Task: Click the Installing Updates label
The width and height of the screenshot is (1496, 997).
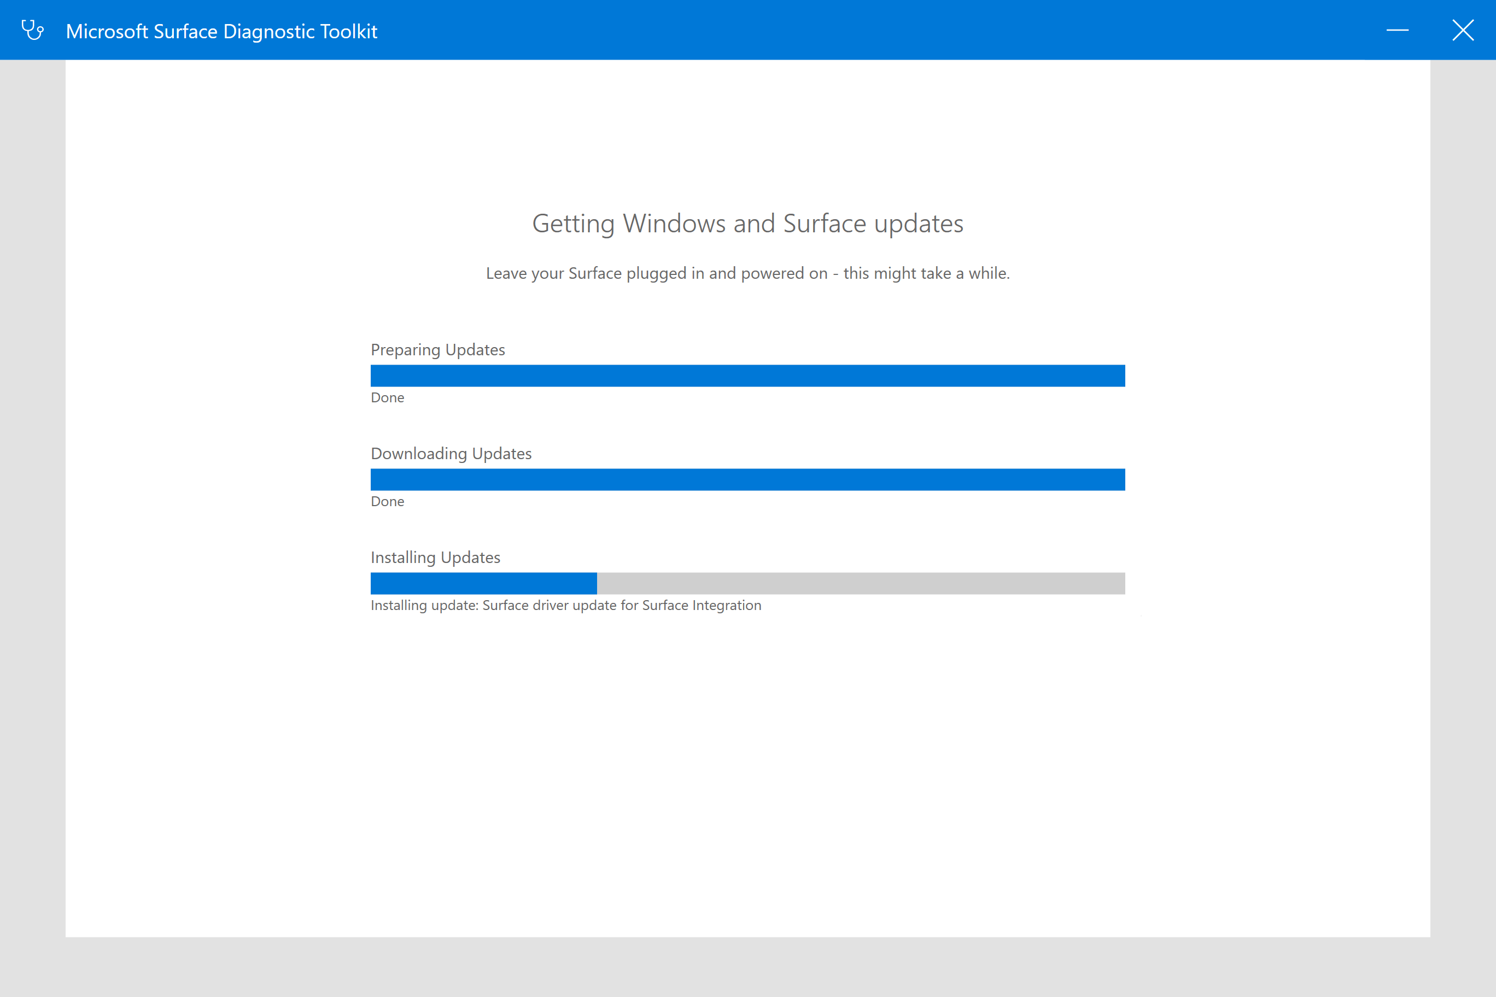Action: click(435, 557)
